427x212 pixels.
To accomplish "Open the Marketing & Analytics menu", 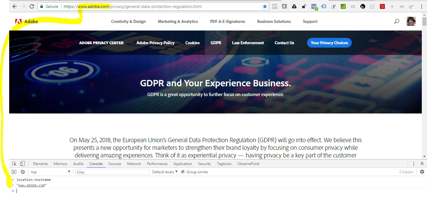I will coord(178,21).
